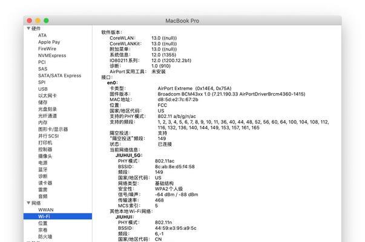Select SAS in the sidebar
The height and width of the screenshot is (242, 365).
pos(43,69)
